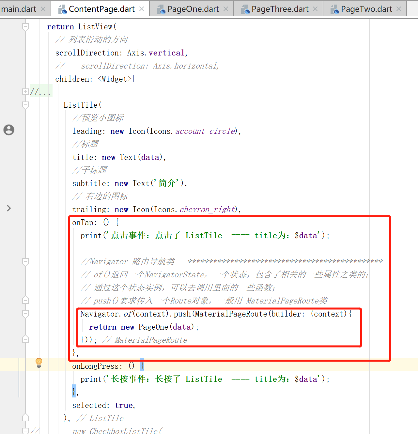Click the 'onLongPress: () {' line
This screenshot has width=418, height=434.
point(108,366)
